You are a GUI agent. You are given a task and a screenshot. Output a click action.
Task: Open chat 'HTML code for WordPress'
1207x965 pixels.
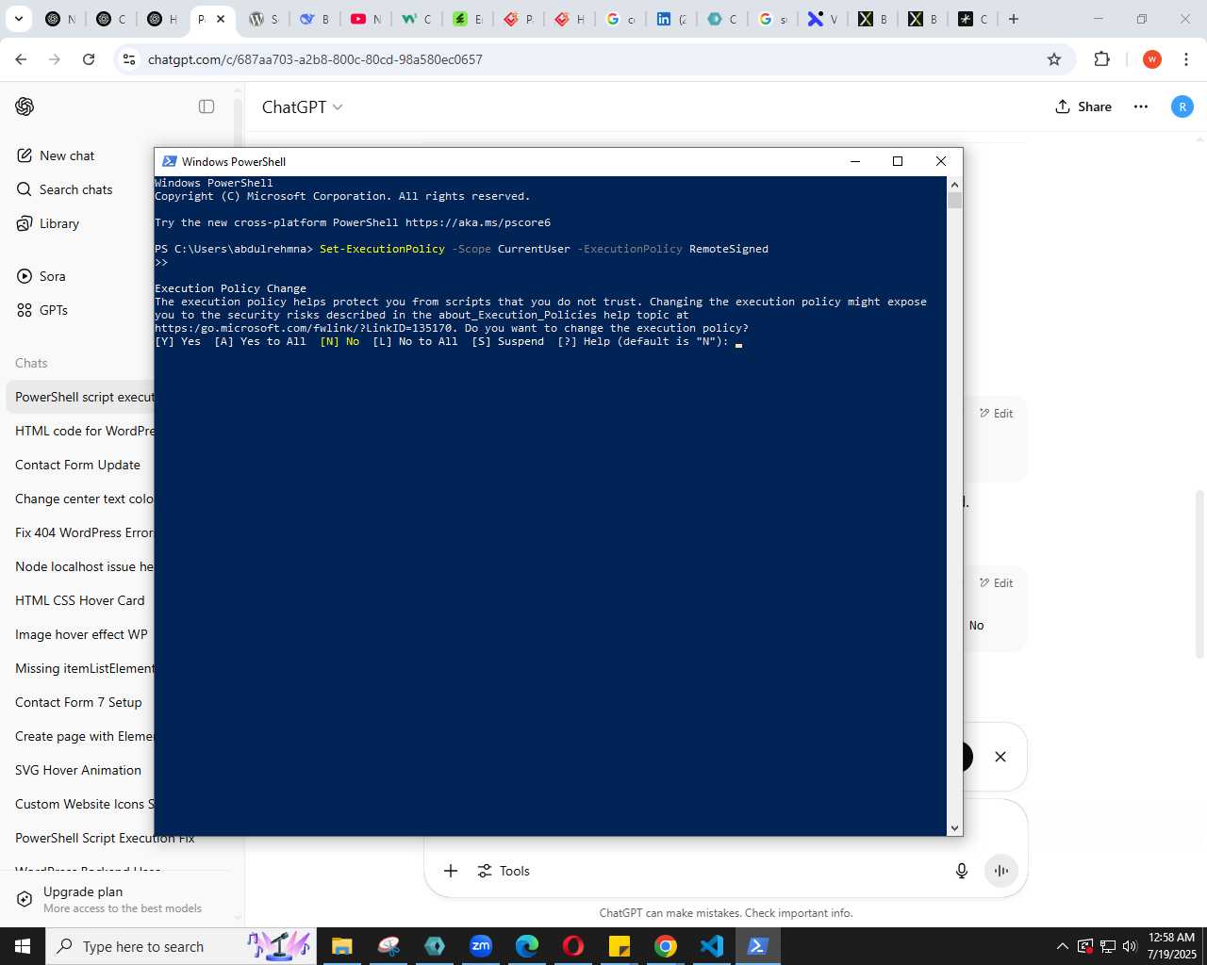point(84,431)
